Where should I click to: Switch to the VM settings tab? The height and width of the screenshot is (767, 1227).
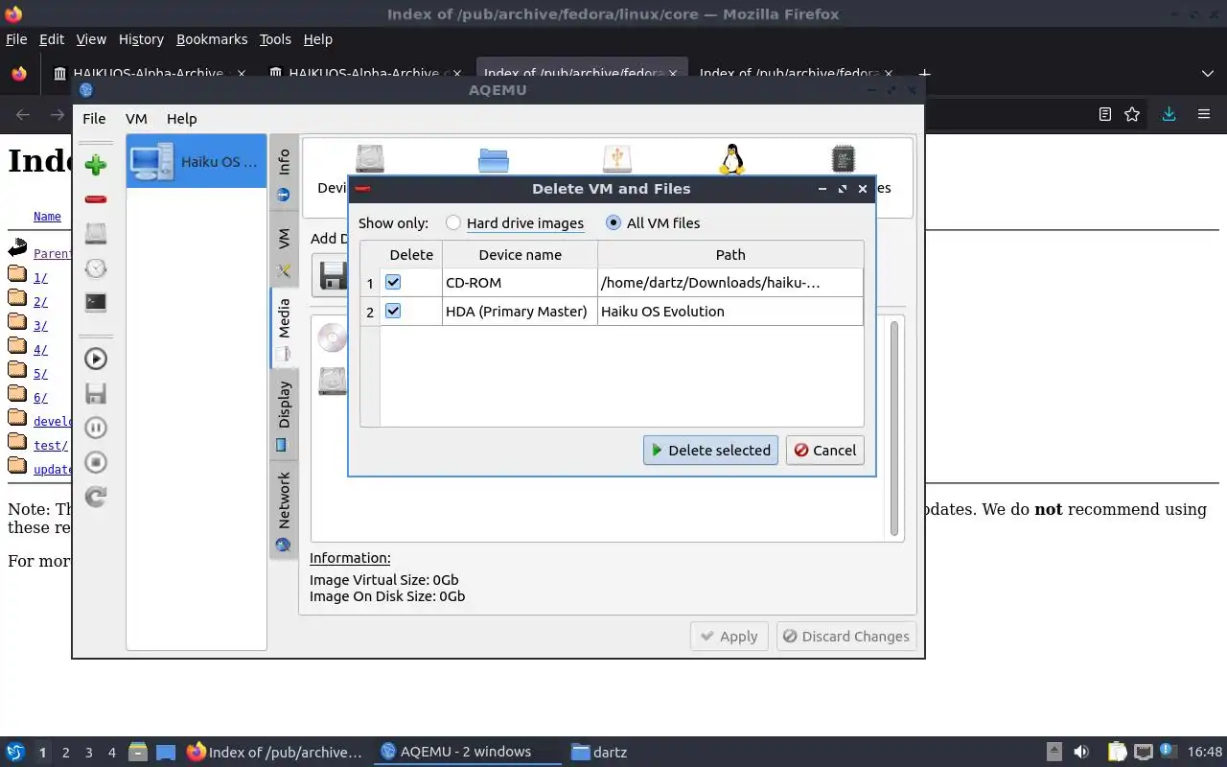284,249
